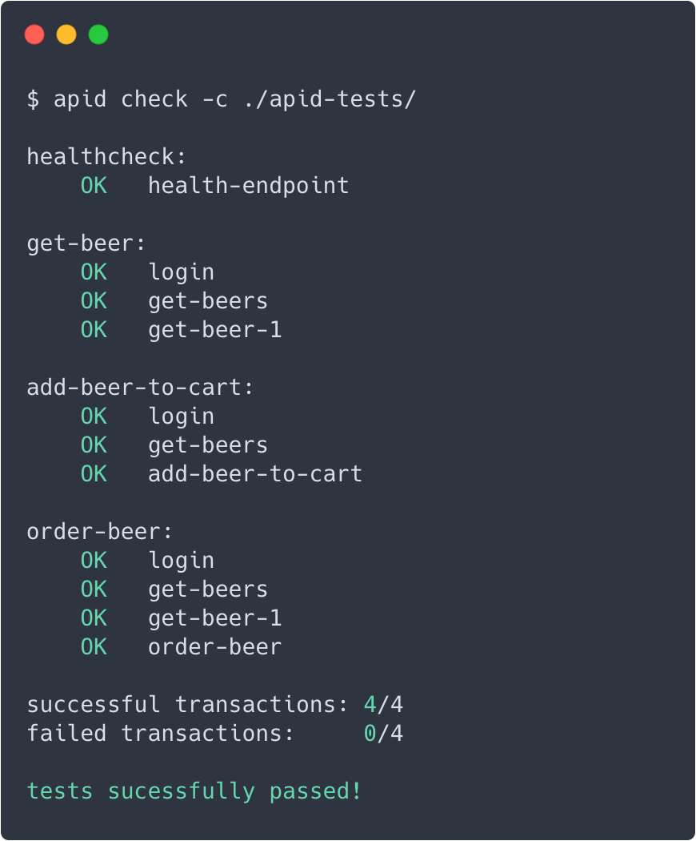Click the 'failed transactions' summary line
Screen dimensions: 696x841
point(214,734)
